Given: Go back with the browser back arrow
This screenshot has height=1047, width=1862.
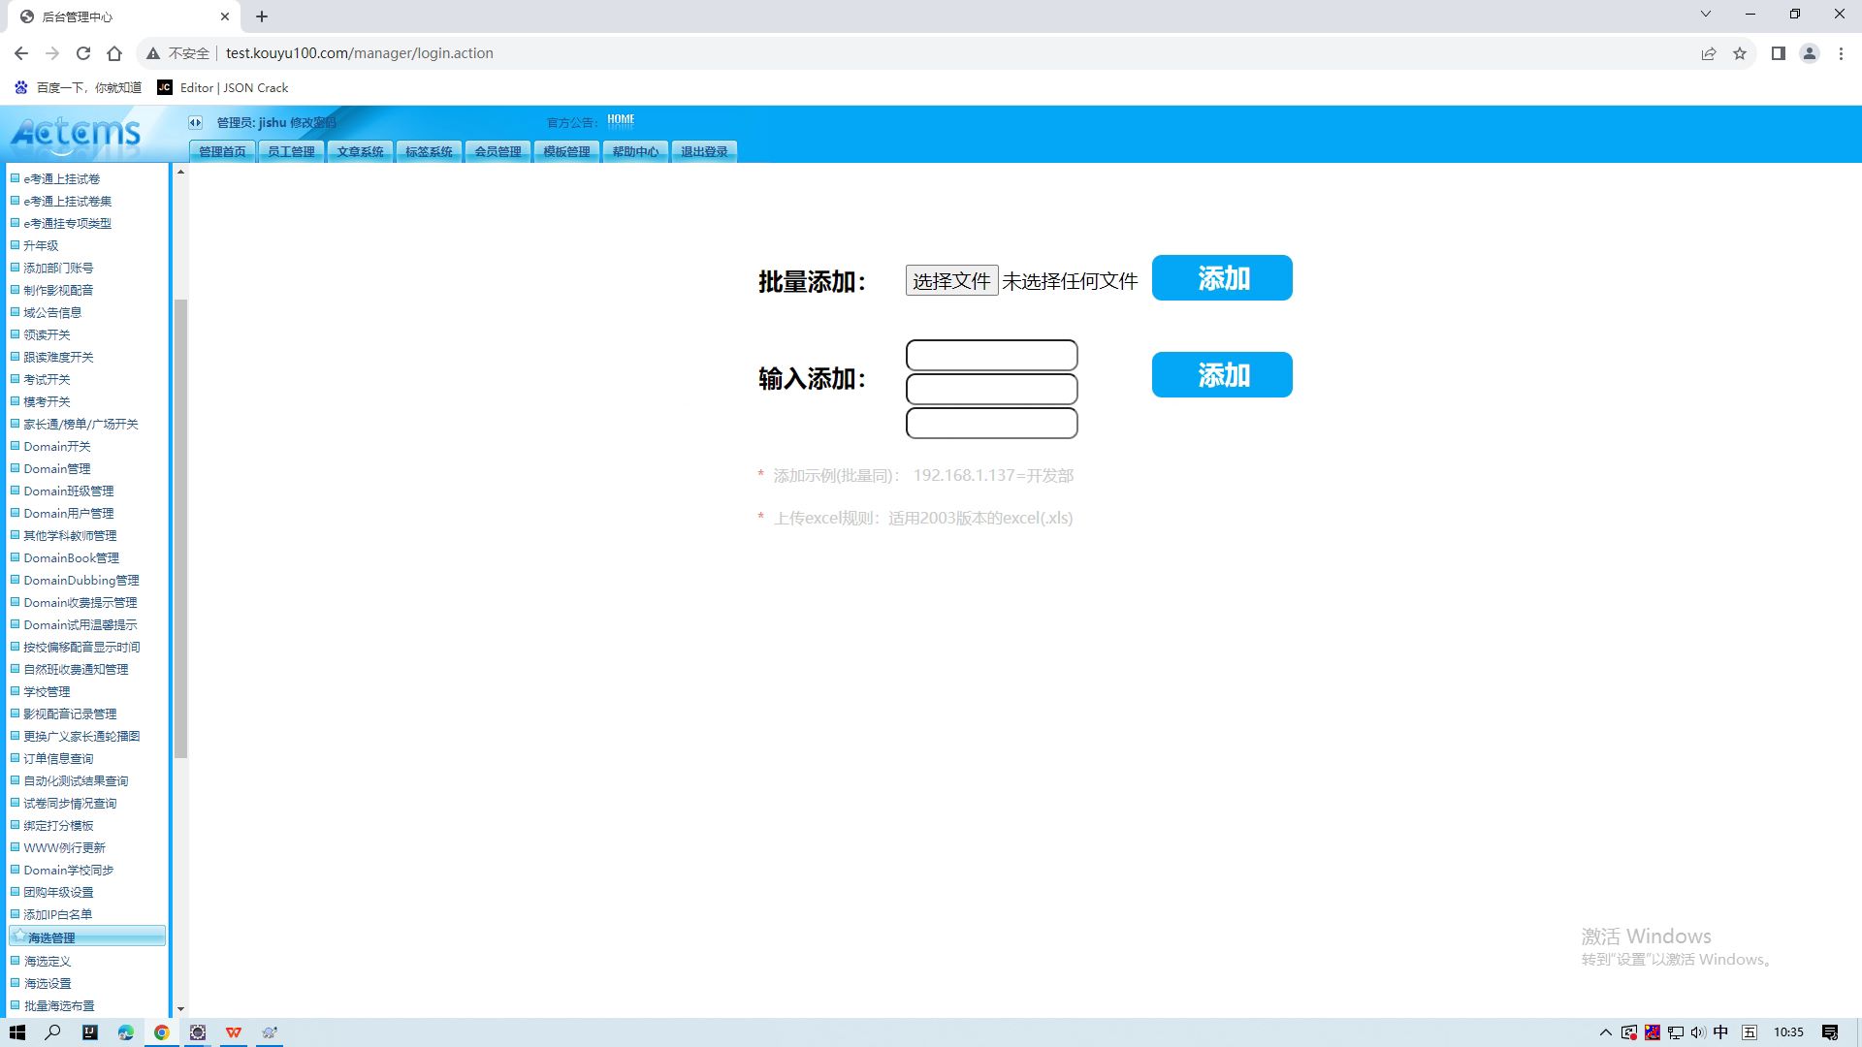Looking at the screenshot, I should pos(21,53).
